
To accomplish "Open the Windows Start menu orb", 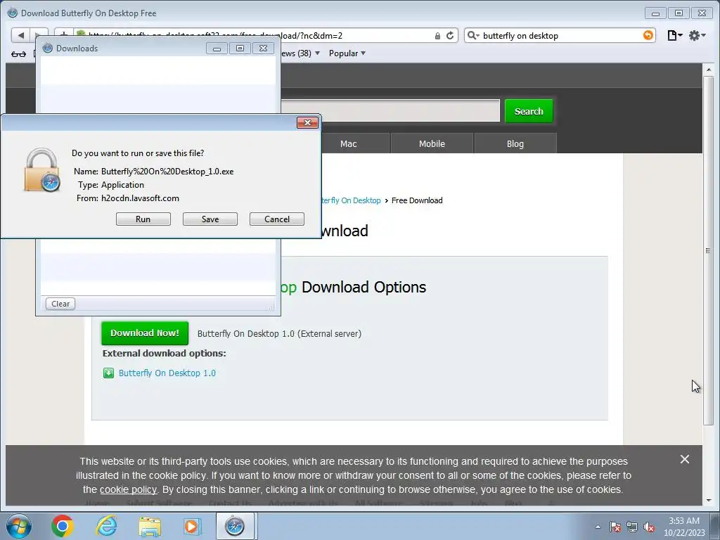I will tap(18, 526).
